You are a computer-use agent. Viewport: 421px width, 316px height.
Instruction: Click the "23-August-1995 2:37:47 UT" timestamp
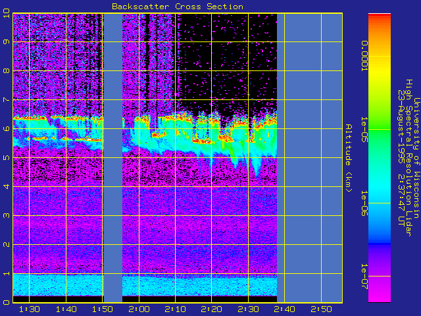coord(401,158)
